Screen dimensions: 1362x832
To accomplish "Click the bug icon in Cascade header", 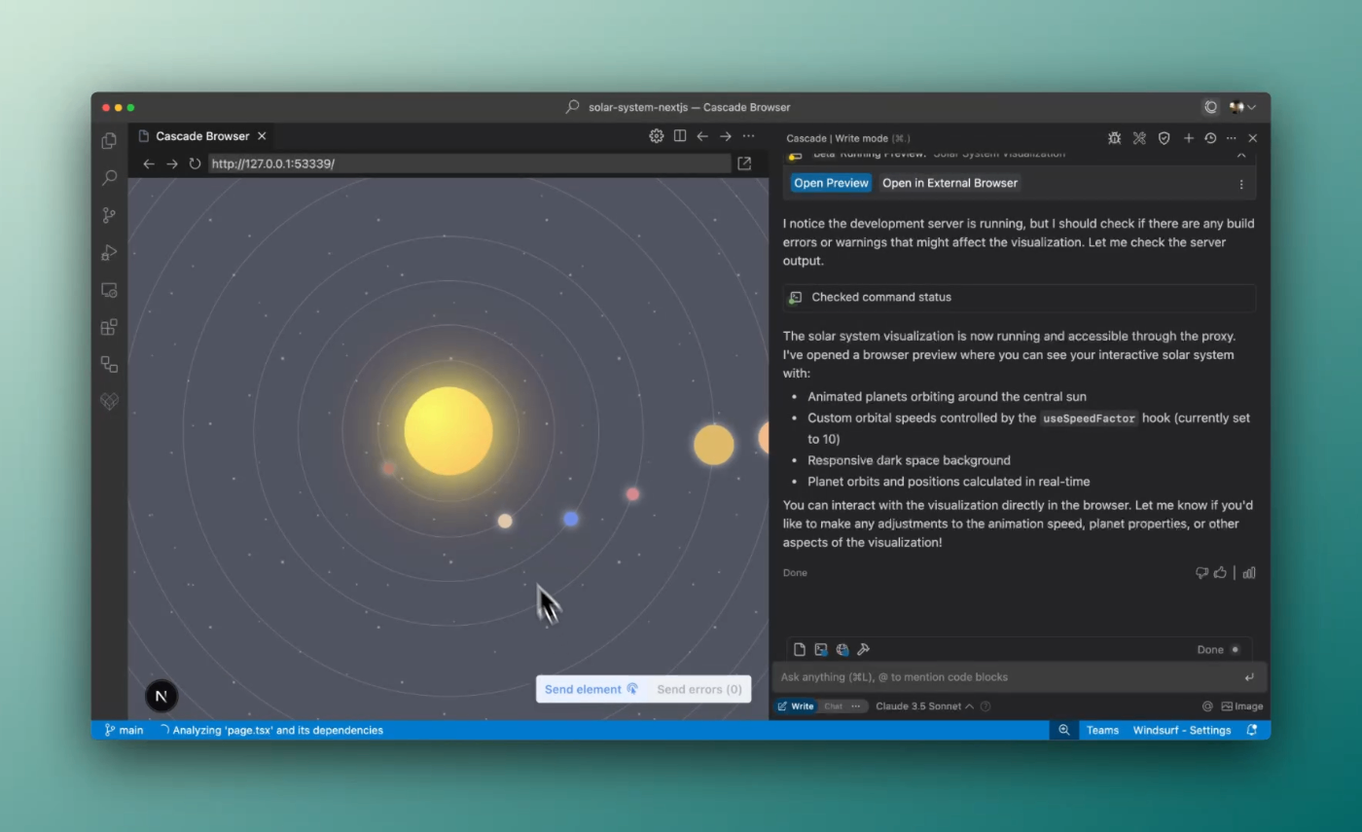I will pos(1115,138).
